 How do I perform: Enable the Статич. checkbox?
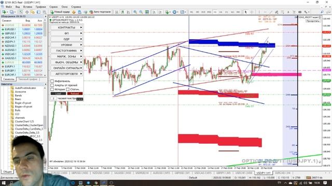(x=67, y=89)
